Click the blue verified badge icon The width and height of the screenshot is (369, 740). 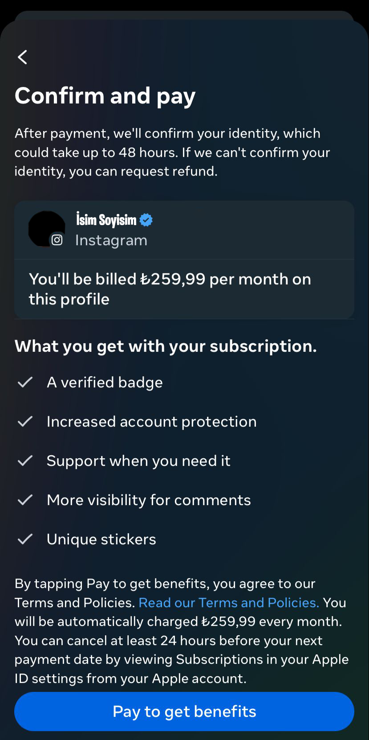pos(146,220)
